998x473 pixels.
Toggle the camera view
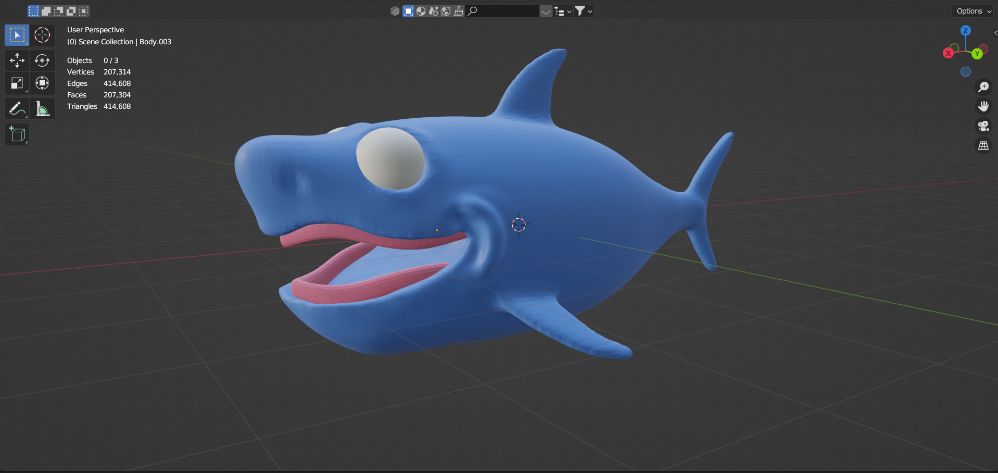click(x=983, y=126)
